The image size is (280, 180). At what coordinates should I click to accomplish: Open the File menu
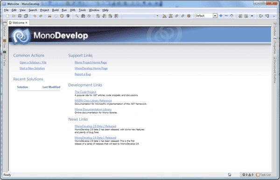[6, 10]
